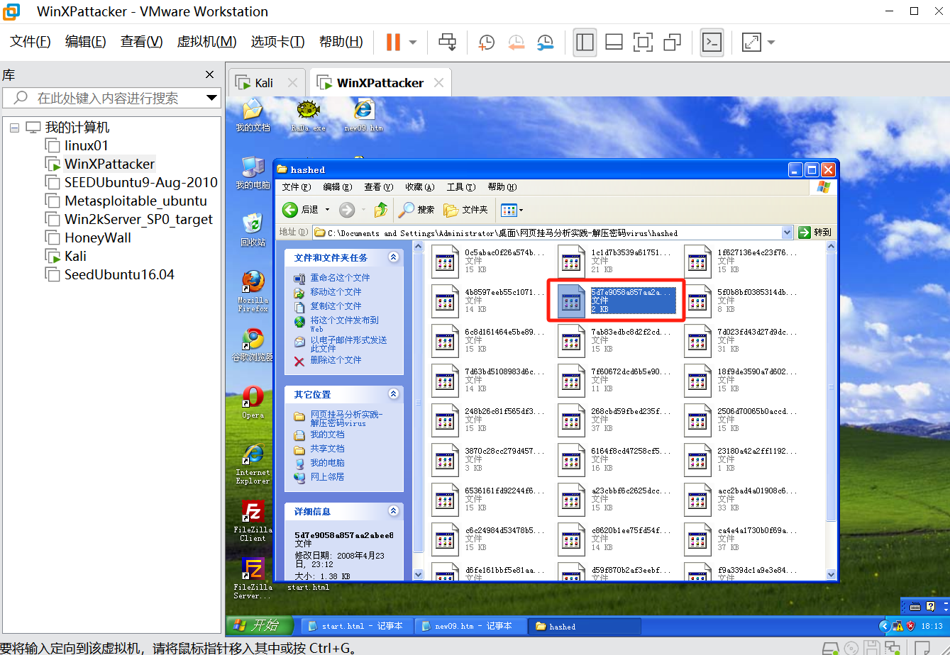950x655 pixels.
Task: Open dropdown beside stretch display icon
Action: point(771,43)
